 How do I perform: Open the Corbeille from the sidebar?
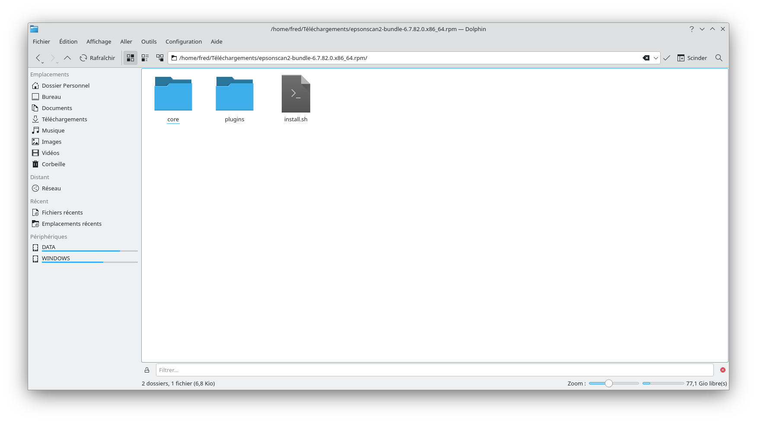[x=53, y=164]
